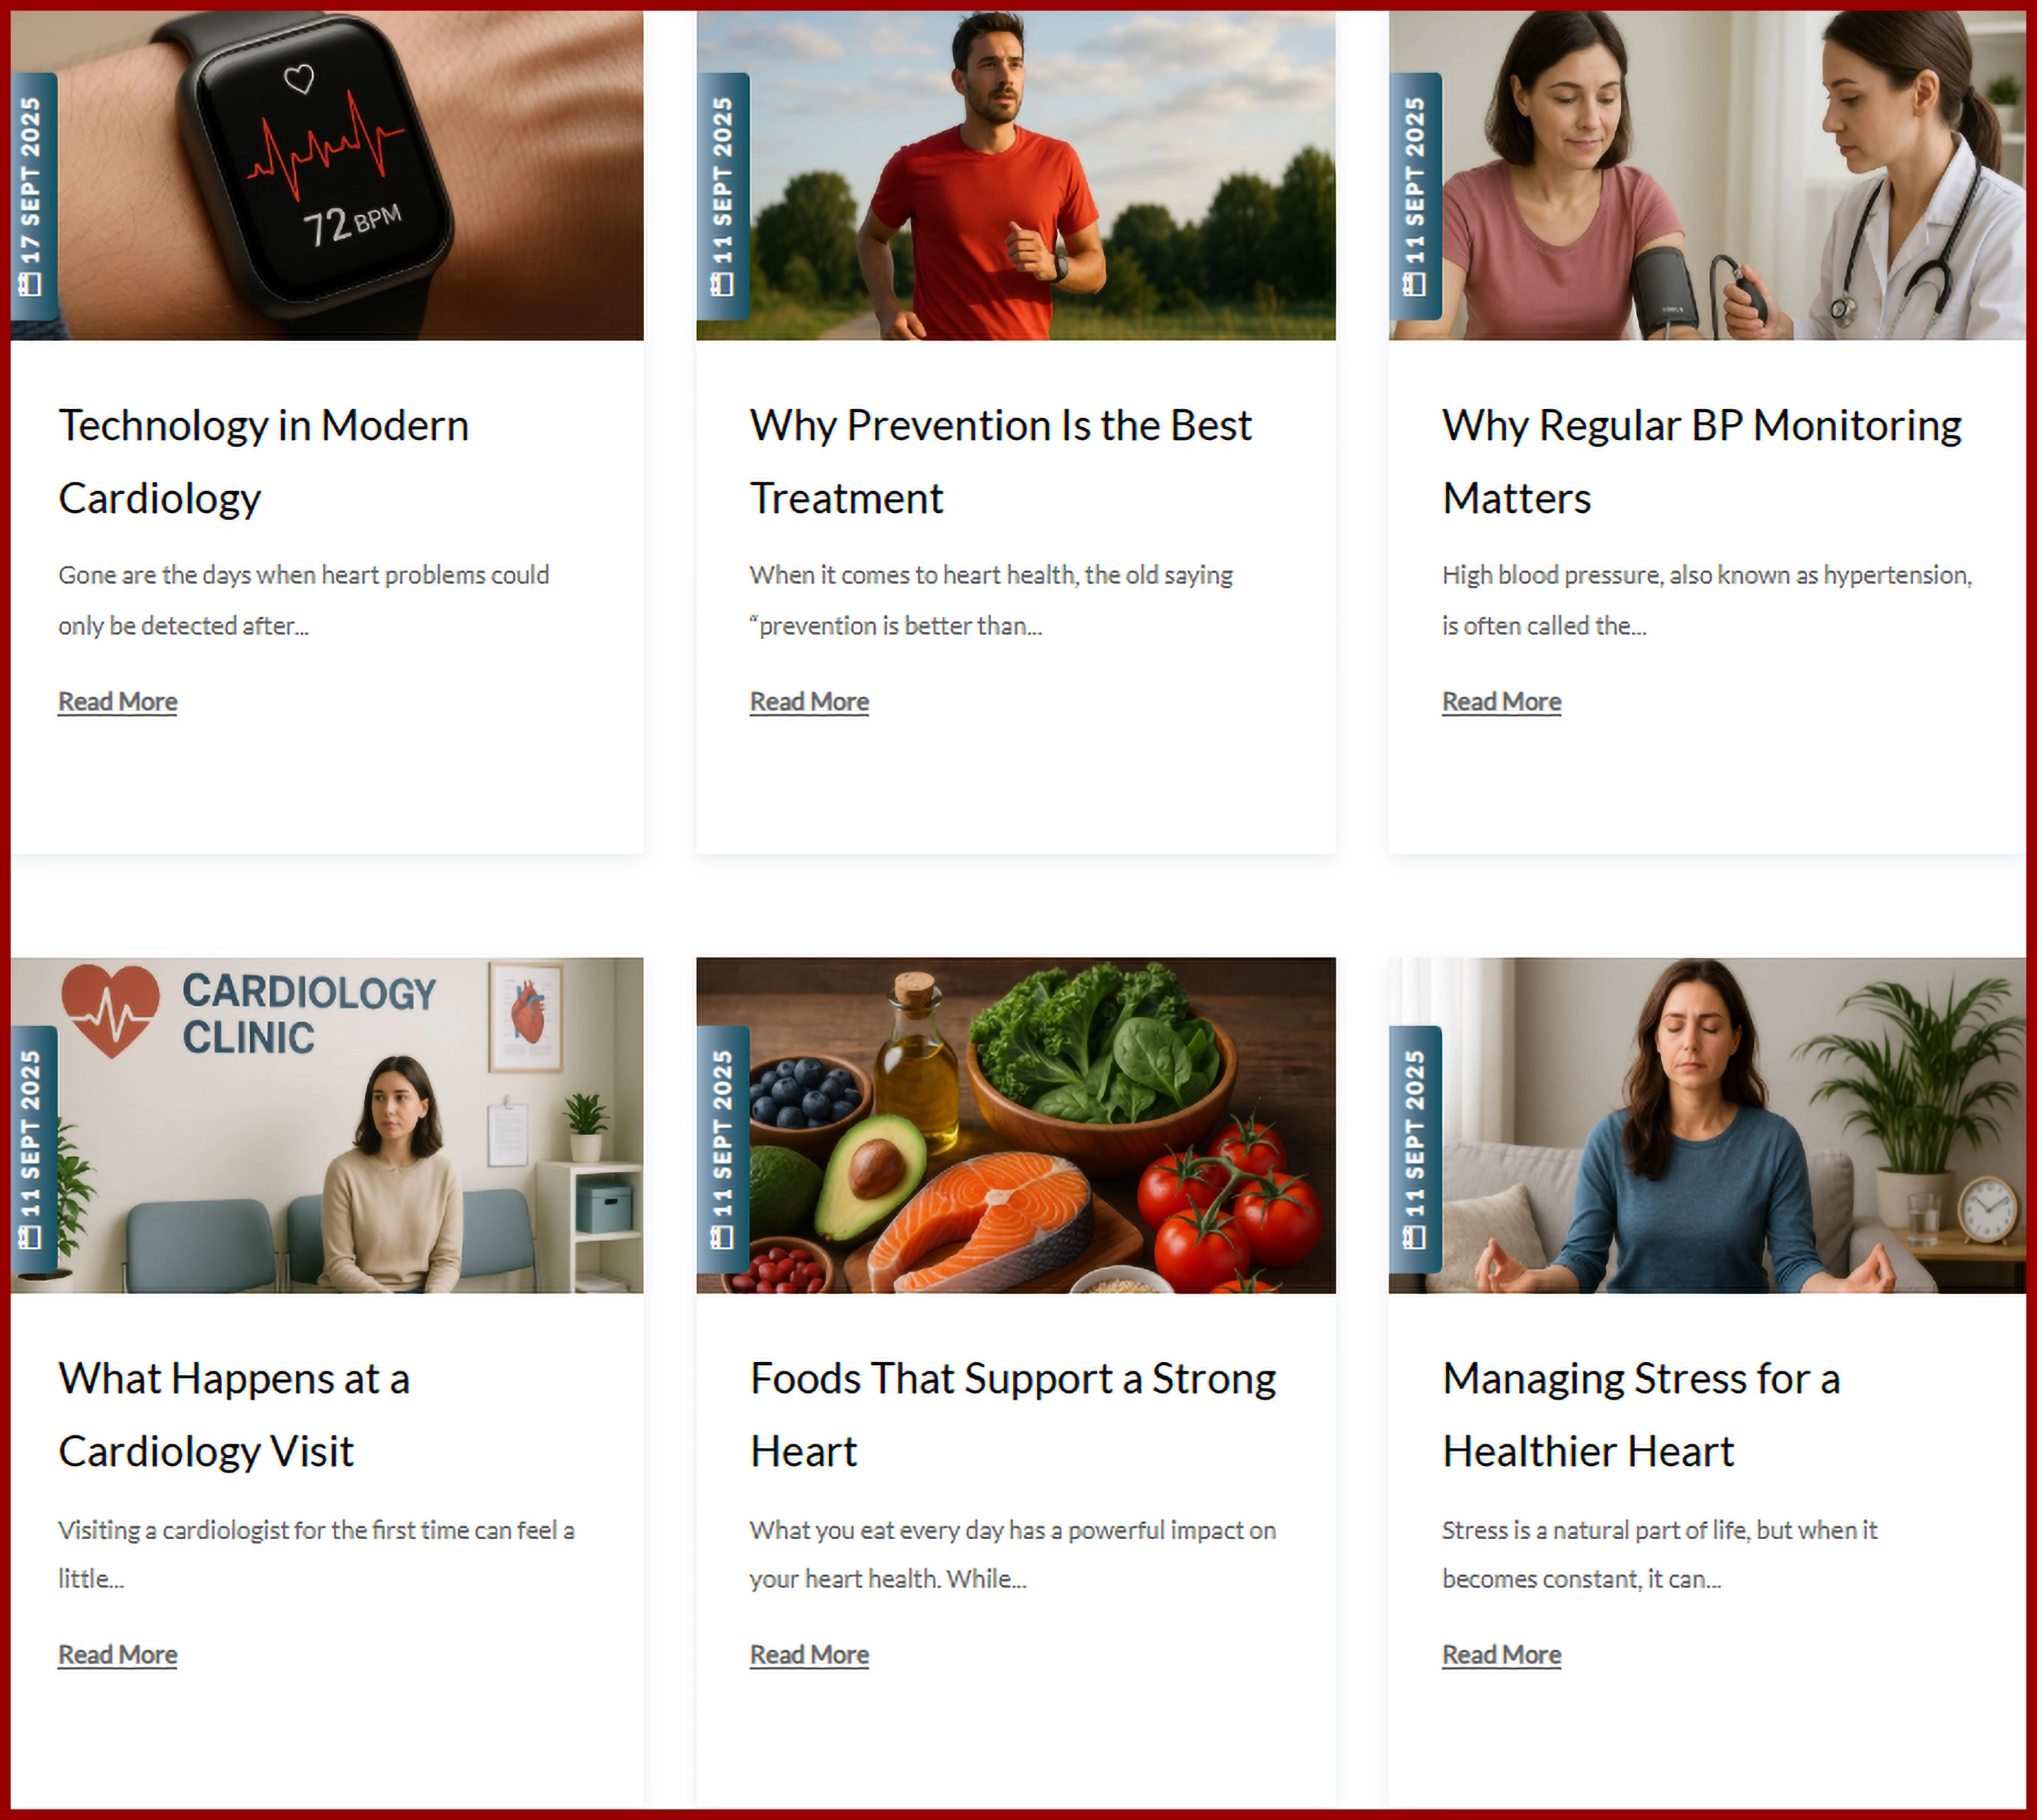The height and width of the screenshot is (1820, 2037).
Task: Read More on Why Regular BP Monitoring Matters
Action: point(1501,702)
